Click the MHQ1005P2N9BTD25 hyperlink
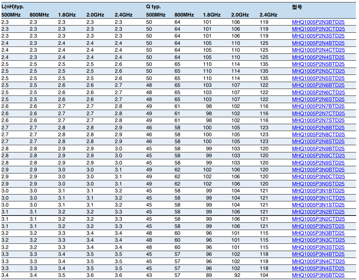This screenshot has width=359, height=280. [318, 149]
